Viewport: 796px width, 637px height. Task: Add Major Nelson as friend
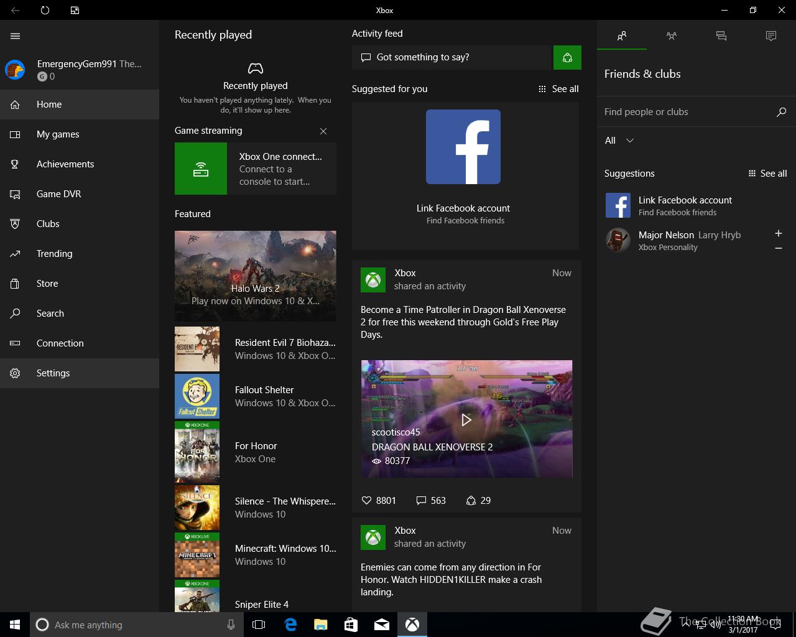(779, 233)
